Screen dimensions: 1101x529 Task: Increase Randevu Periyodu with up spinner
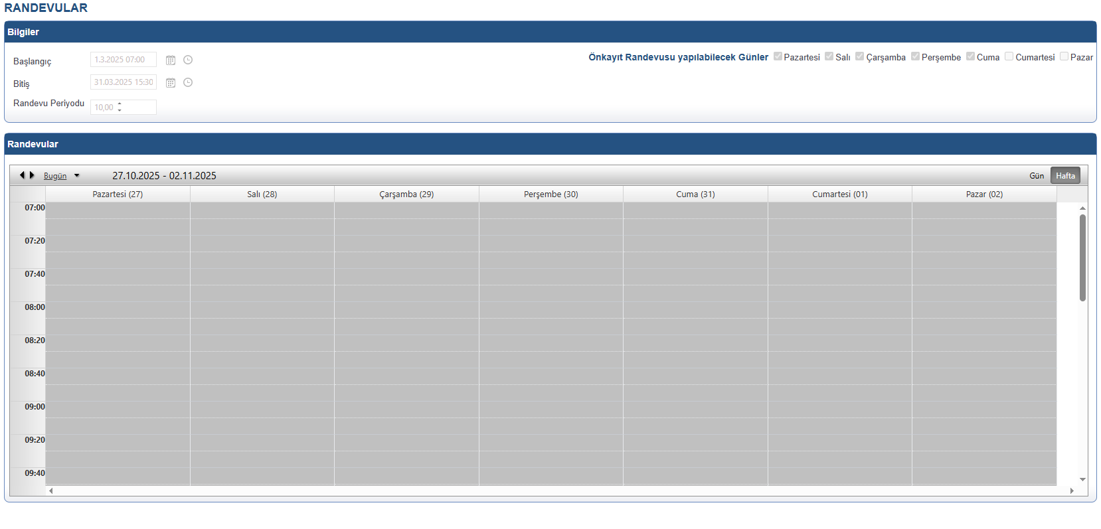(x=120, y=104)
